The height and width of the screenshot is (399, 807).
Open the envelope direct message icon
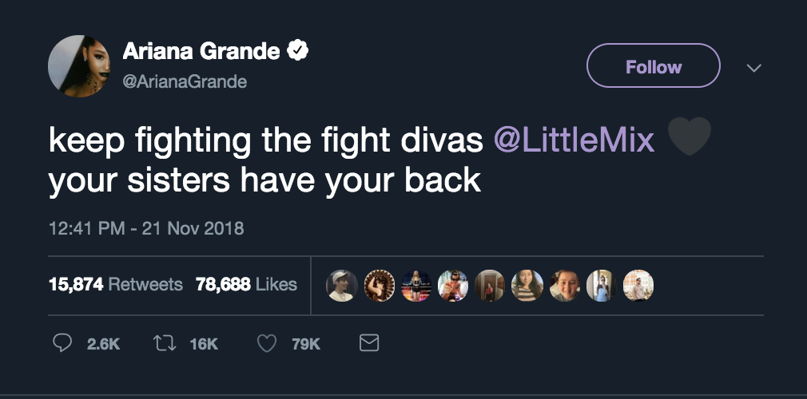[x=368, y=343]
